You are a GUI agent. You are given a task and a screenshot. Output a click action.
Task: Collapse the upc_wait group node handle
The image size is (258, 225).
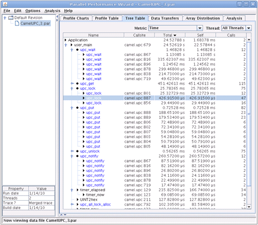coord(72,50)
